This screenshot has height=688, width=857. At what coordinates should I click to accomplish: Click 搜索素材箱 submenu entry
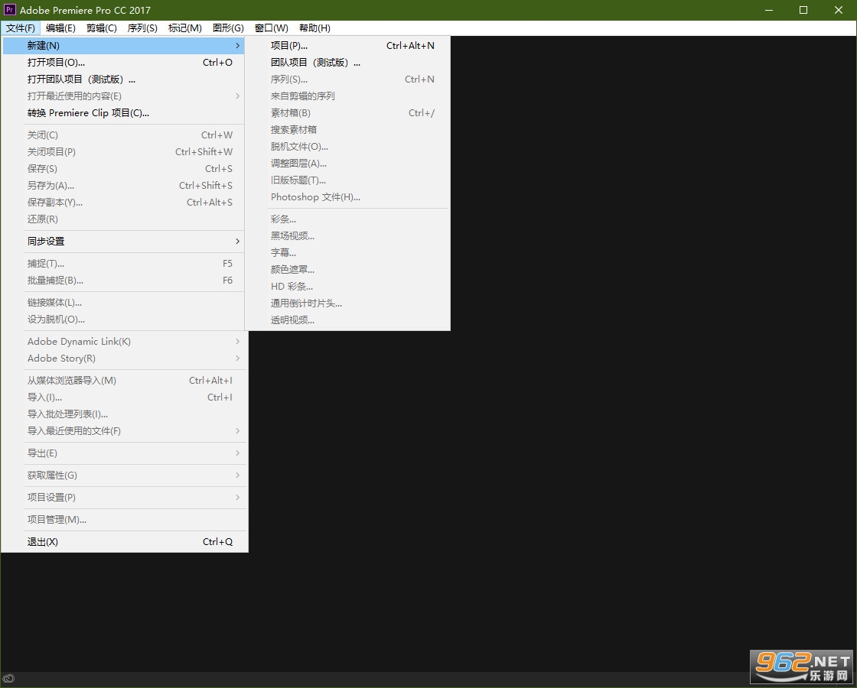click(x=347, y=130)
